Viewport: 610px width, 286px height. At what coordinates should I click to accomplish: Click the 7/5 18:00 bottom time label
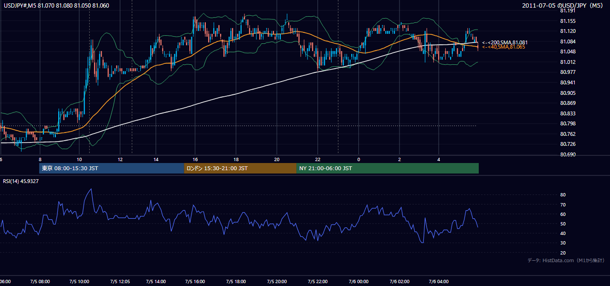coord(236,282)
